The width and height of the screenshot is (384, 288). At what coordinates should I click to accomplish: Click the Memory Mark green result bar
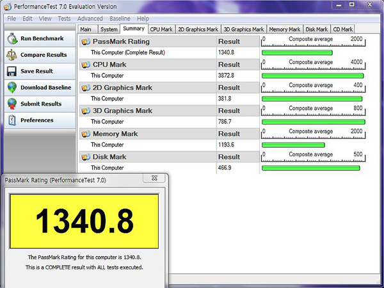(293, 145)
